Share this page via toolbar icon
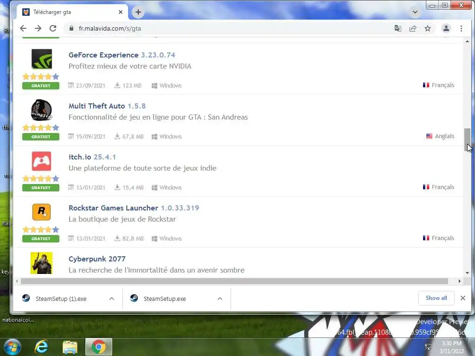475x356 pixels. (412, 28)
